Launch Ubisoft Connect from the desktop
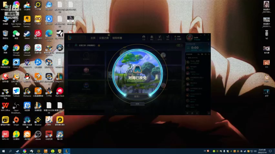This screenshot has height=154, width=275. tap(27, 50)
